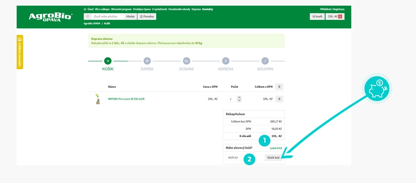Click the Poradna button
The image size is (416, 183).
tap(147, 16)
